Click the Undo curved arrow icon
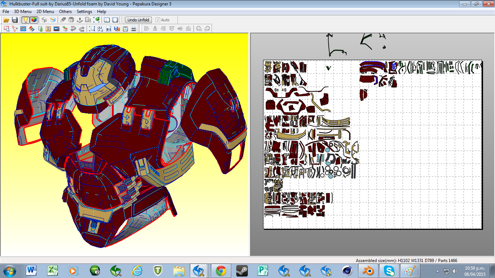 click(x=73, y=29)
